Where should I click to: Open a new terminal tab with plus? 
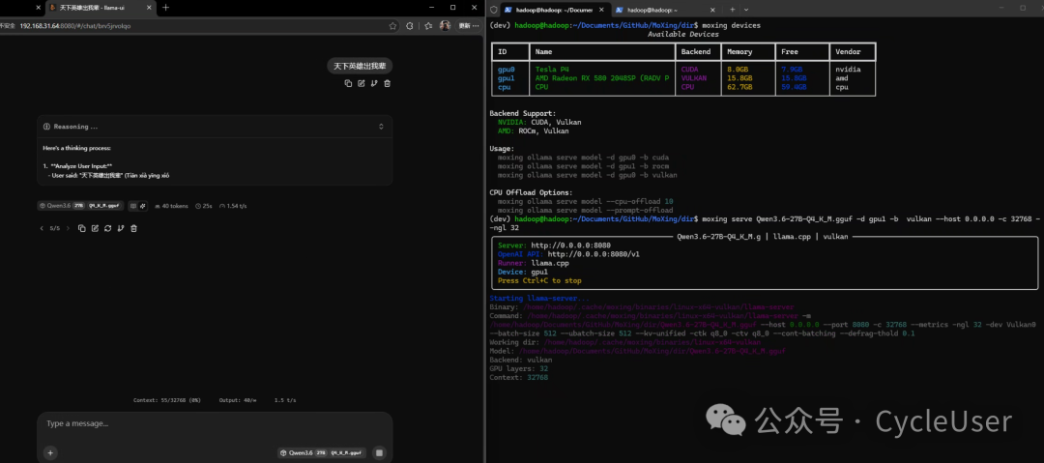coord(732,10)
